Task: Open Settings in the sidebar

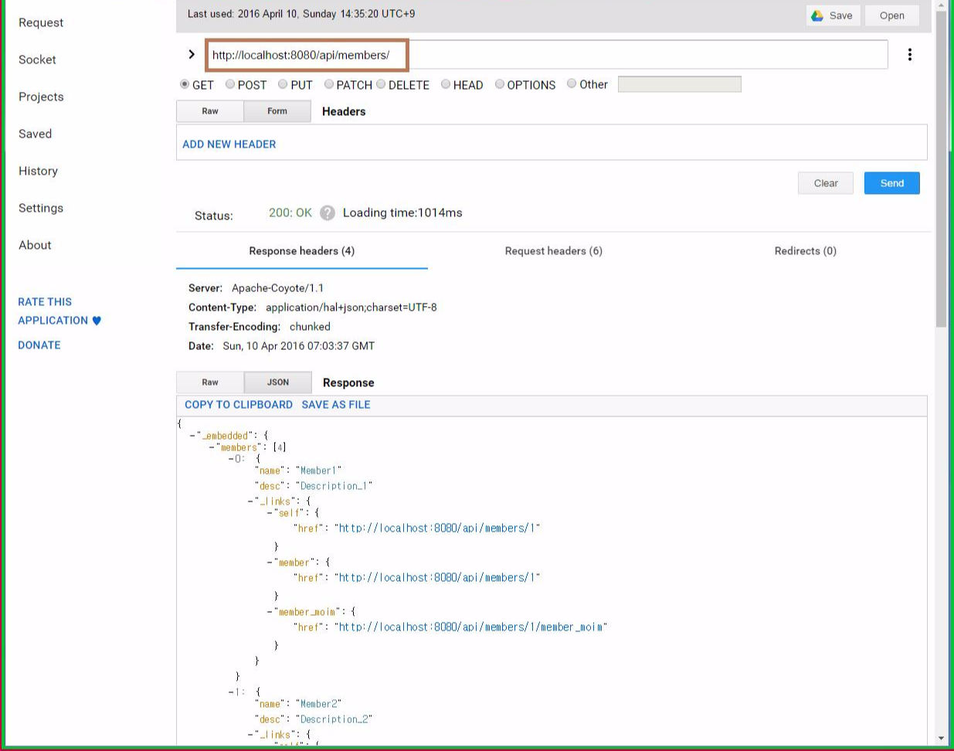Action: 41,208
